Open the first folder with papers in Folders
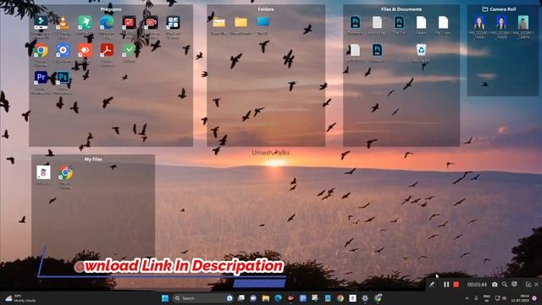 [x=218, y=23]
